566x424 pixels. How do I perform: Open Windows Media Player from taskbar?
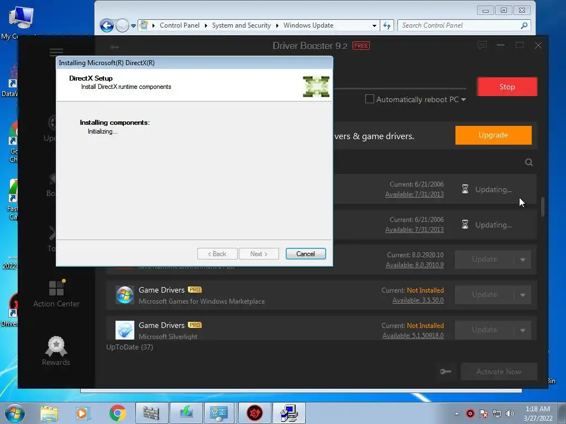(82, 413)
